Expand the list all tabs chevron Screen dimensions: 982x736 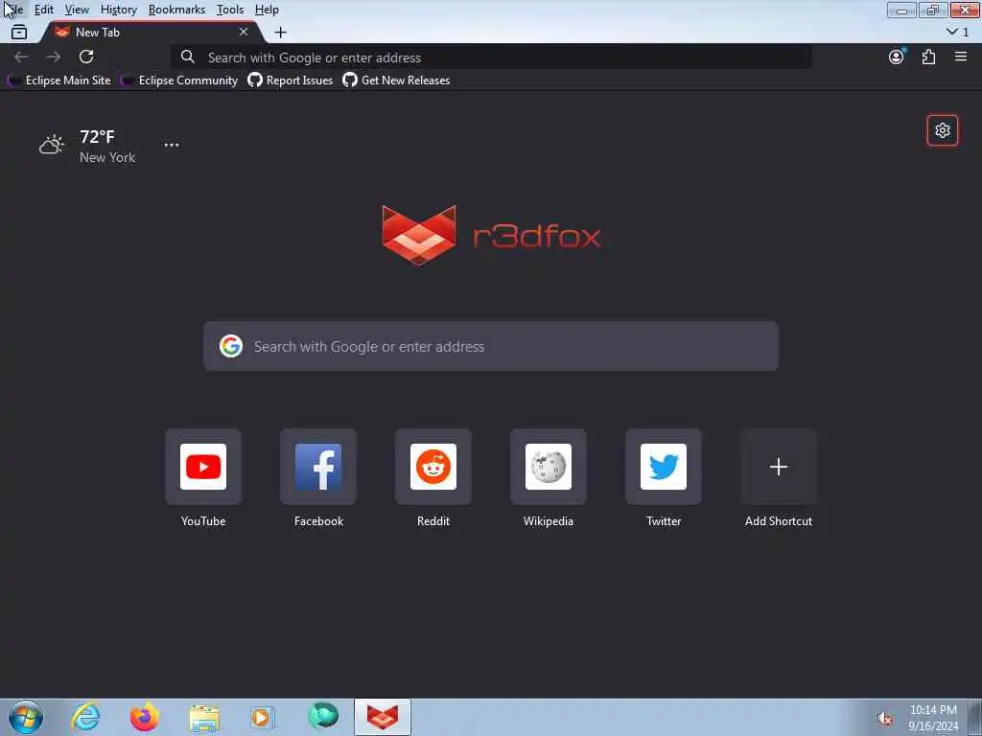(x=958, y=32)
